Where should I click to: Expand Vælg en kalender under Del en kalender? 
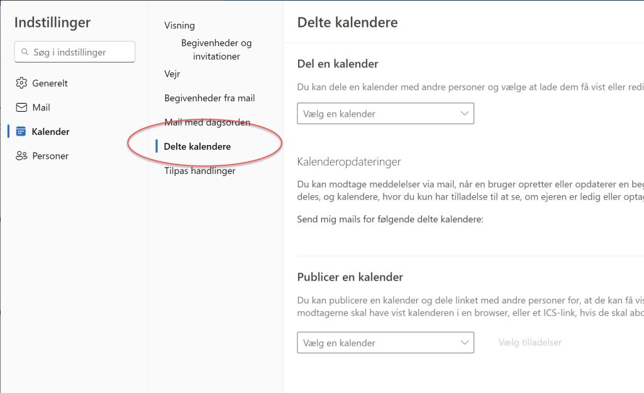pos(386,114)
